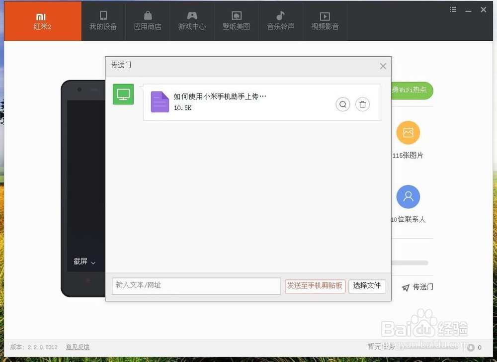Go to 游戏中心 game center tab

coord(192,21)
